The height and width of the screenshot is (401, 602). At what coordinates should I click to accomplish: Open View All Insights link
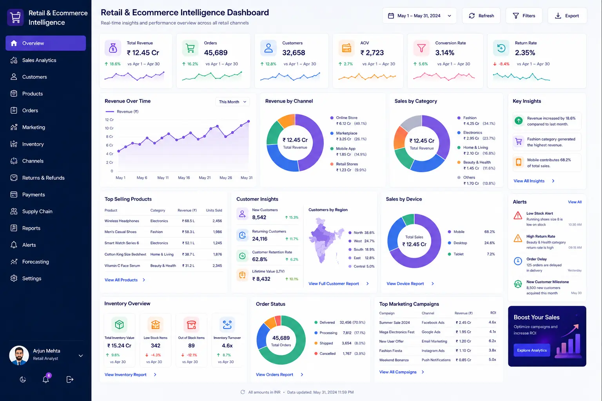click(x=534, y=181)
